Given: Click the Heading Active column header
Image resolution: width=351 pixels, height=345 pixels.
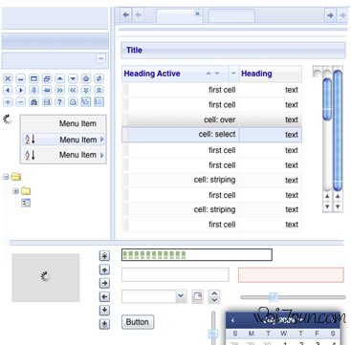Looking at the screenshot, I should (175, 74).
